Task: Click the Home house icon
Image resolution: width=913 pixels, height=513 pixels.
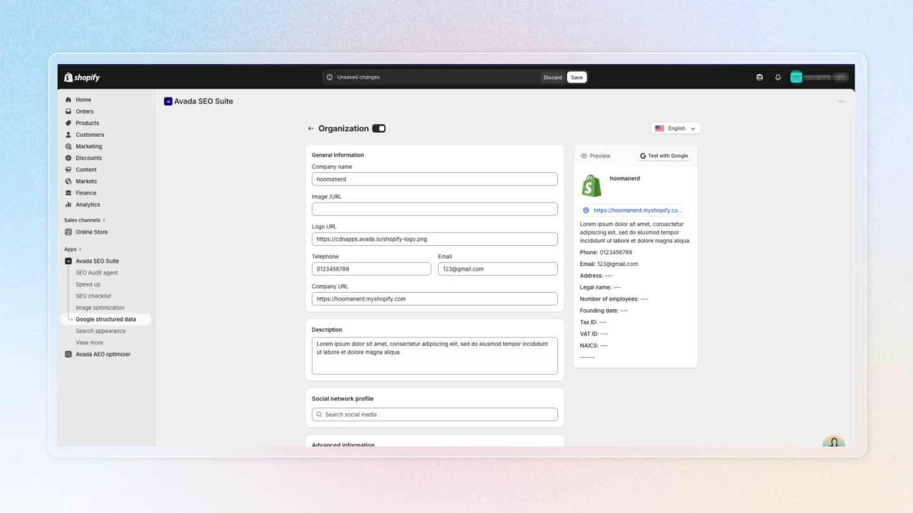Action: coord(68,99)
